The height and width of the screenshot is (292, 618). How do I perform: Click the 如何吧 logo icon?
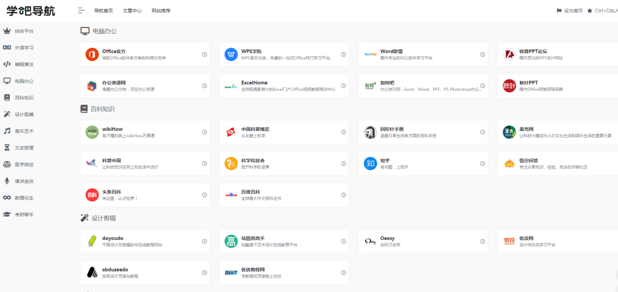370,86
